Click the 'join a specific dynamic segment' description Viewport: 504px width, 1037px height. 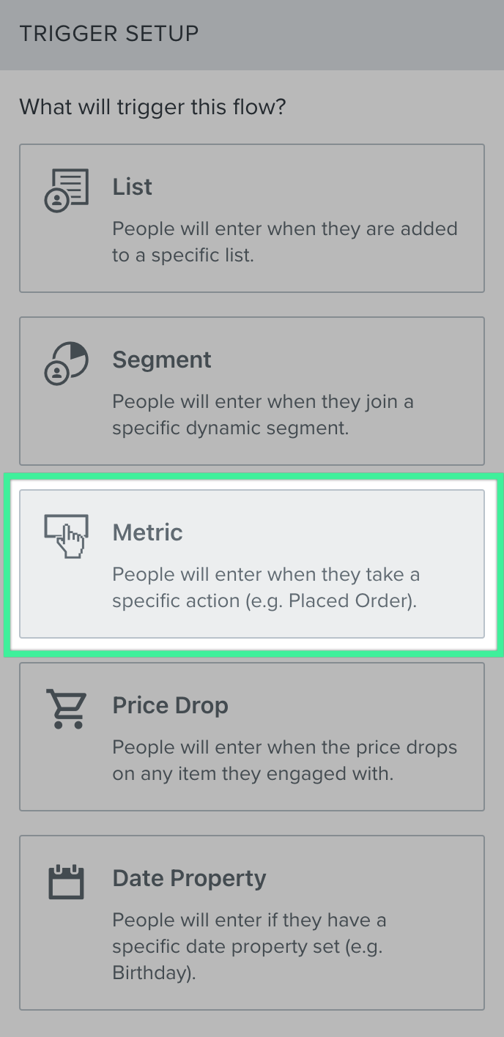click(263, 415)
